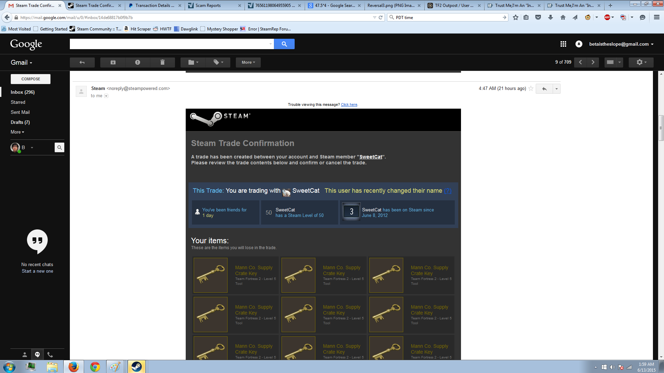Follow the SweetCat profile link

371,157
